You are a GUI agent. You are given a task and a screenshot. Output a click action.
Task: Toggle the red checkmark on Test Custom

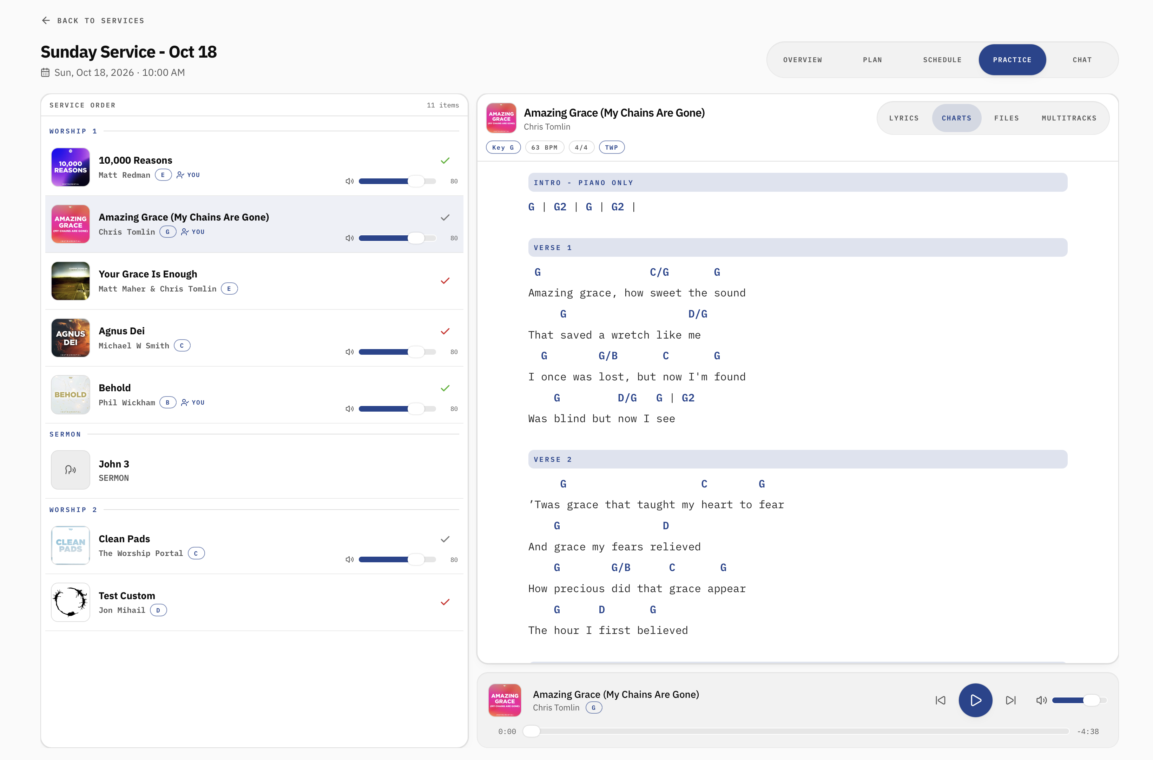(445, 602)
